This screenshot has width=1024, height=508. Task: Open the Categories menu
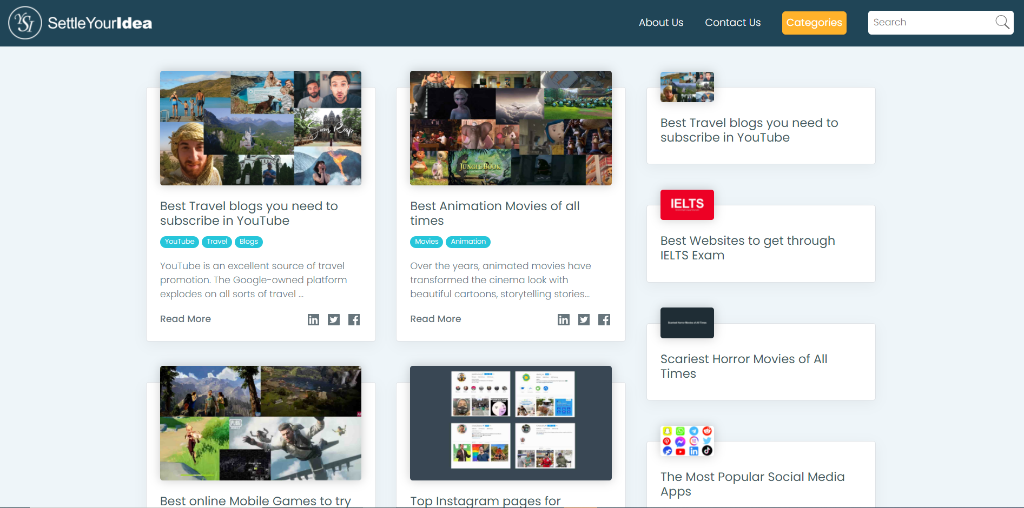pyautogui.click(x=814, y=23)
